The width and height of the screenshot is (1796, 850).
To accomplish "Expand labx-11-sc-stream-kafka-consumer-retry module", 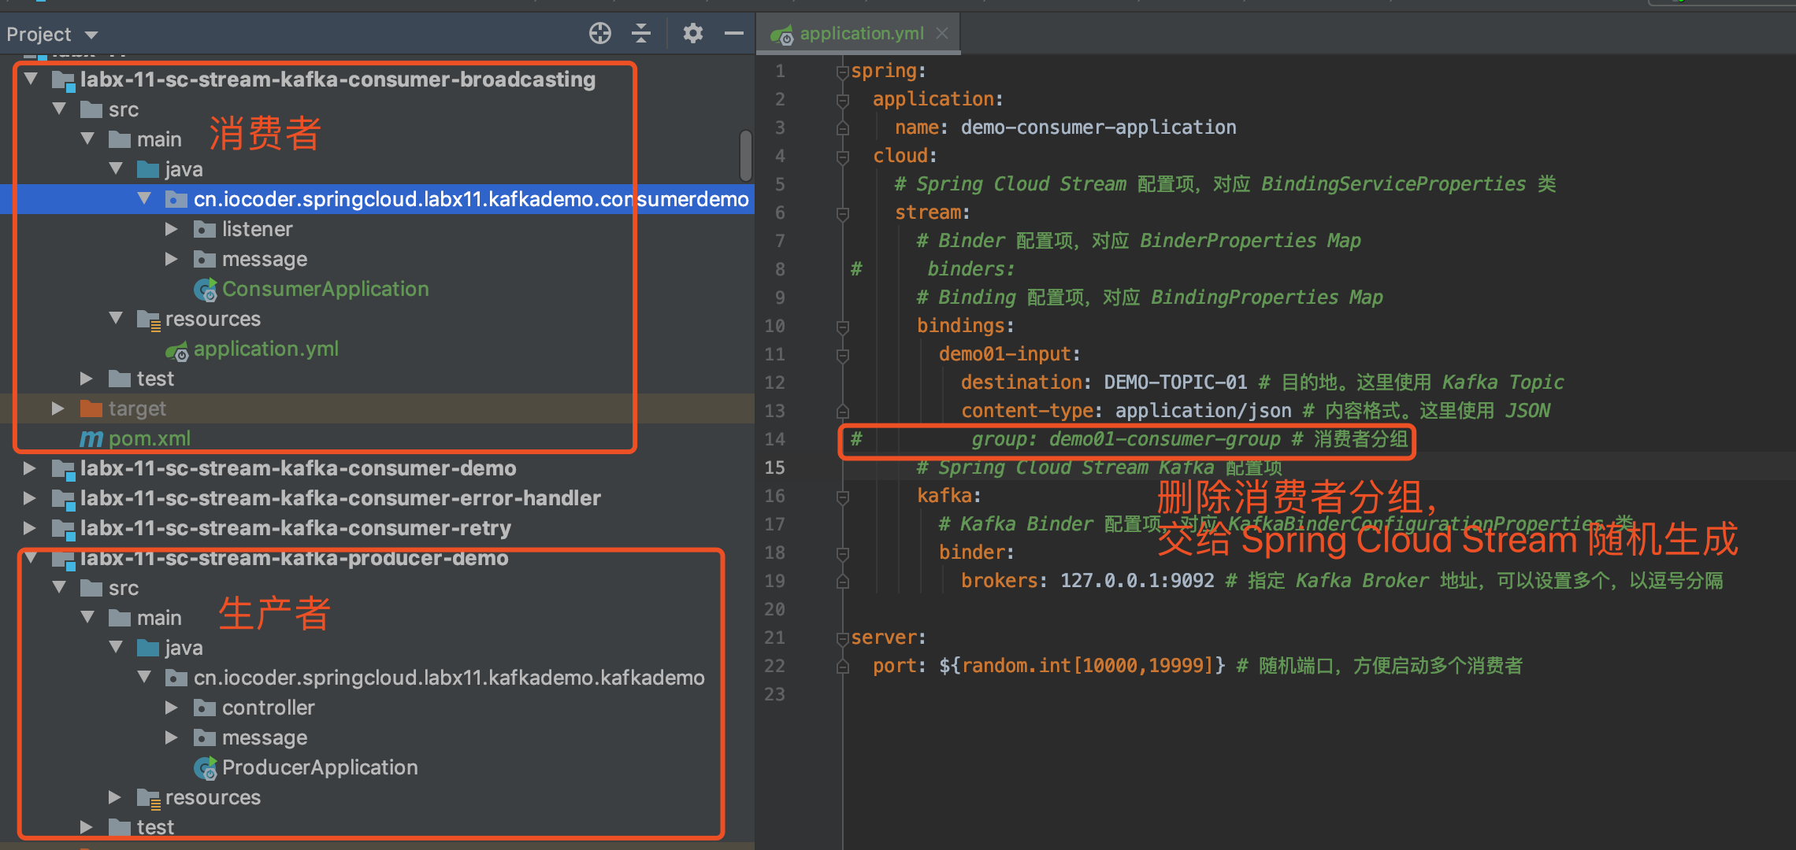I will [x=29, y=528].
